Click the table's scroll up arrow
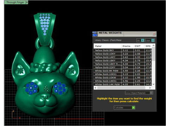This screenshot has height=126, width=169. 154,45
